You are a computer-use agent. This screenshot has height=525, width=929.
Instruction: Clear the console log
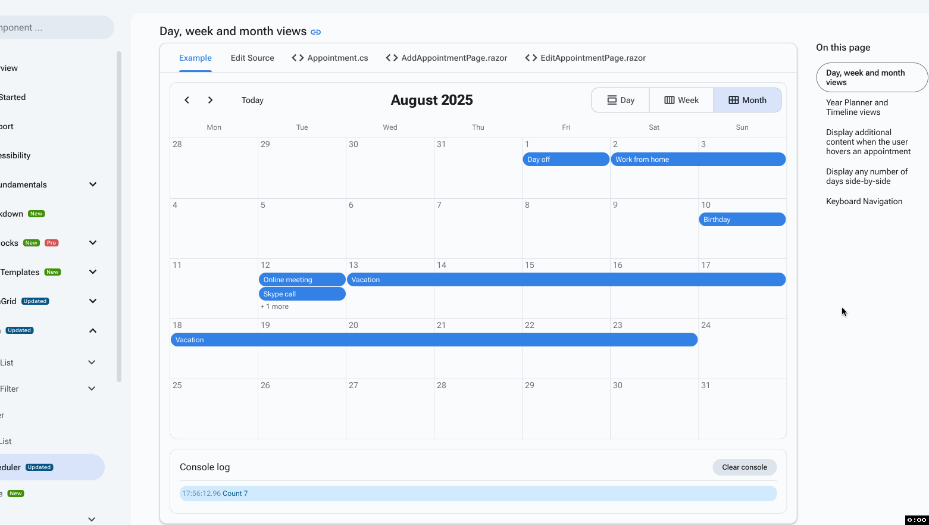click(x=744, y=467)
